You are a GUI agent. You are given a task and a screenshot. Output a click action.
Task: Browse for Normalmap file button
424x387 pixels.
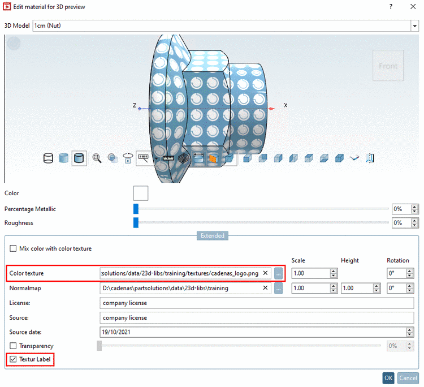point(278,288)
